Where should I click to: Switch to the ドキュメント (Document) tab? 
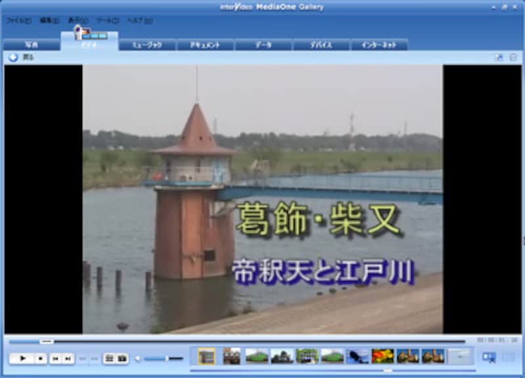(x=205, y=45)
